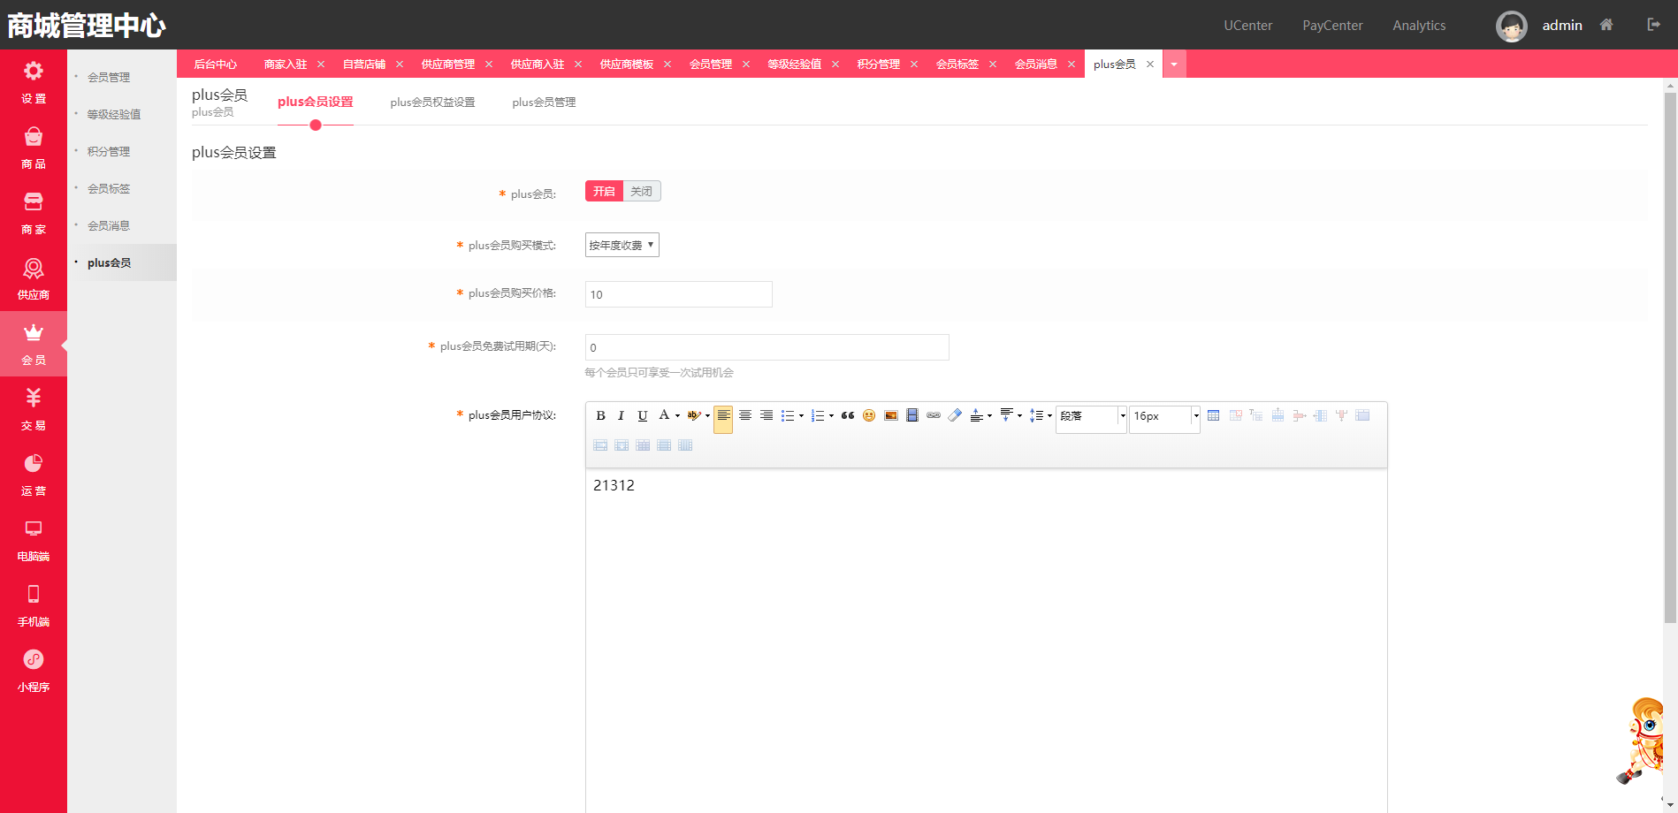Insert a blockquote
Image resolution: width=1678 pixels, height=813 pixels.
(848, 415)
